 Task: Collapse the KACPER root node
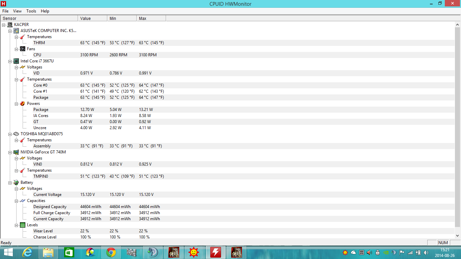click(3, 25)
